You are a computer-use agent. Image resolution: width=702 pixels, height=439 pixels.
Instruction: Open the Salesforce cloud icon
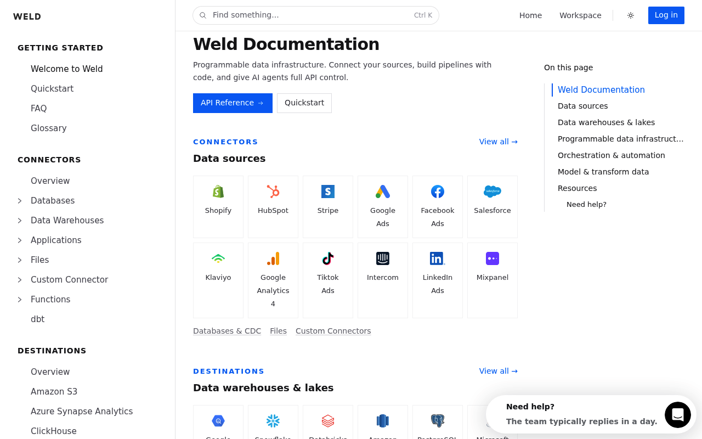pos(492,192)
